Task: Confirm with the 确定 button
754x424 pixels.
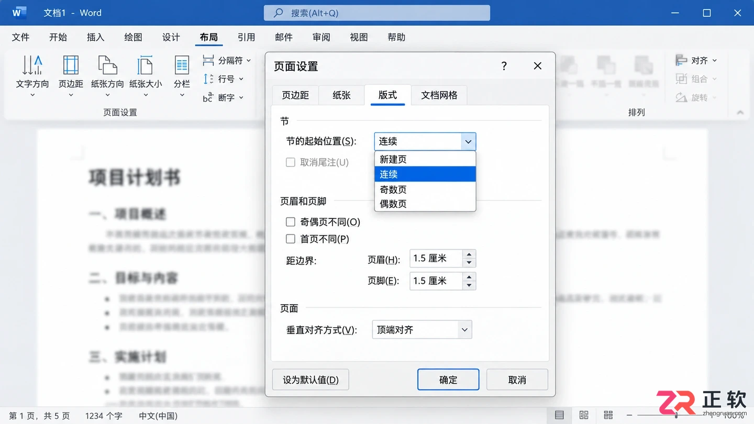Action: (448, 380)
